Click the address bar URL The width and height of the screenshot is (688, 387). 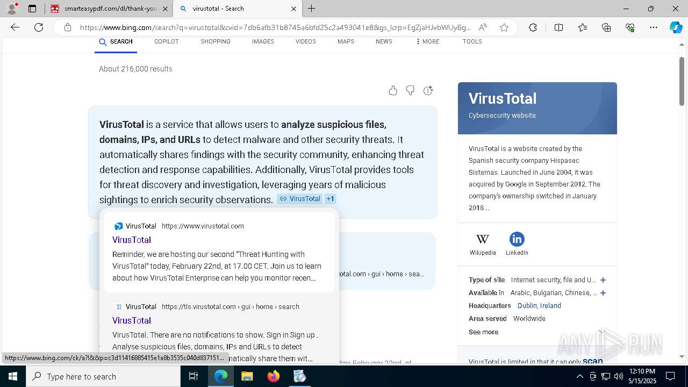(x=275, y=27)
